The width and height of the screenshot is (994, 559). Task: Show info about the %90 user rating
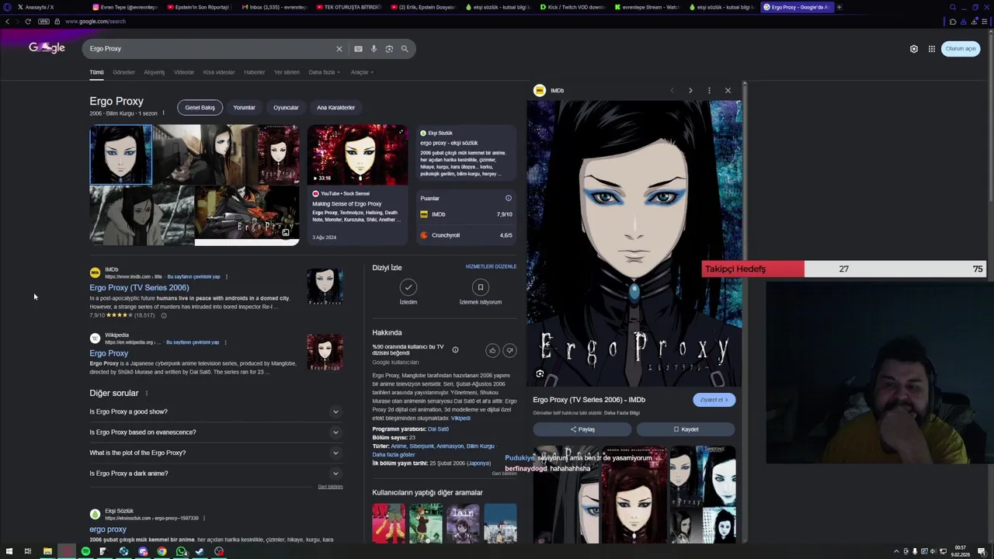click(x=455, y=350)
